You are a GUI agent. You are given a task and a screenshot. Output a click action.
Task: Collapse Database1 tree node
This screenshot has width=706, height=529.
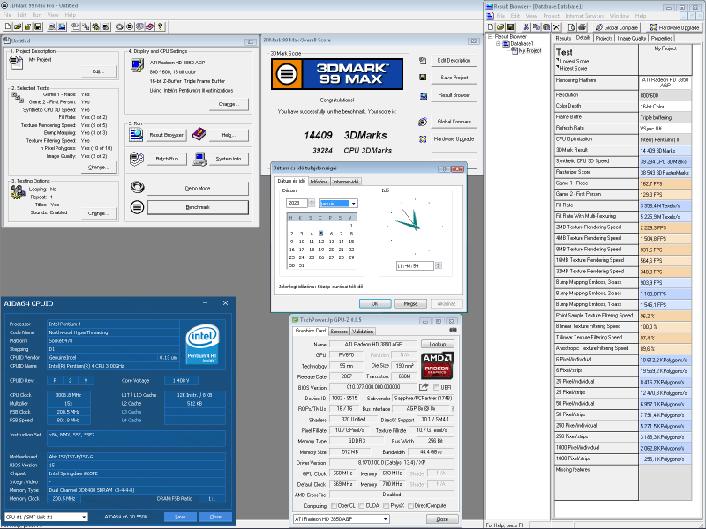(499, 43)
